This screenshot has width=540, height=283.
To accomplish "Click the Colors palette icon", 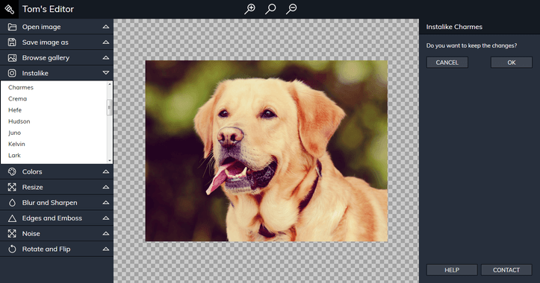I will (12, 172).
